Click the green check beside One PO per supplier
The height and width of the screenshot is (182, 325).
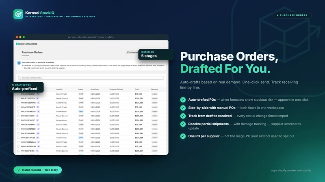[183, 136]
